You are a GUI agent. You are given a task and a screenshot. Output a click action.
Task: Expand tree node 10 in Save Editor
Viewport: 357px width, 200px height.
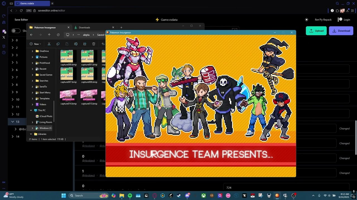13,99
